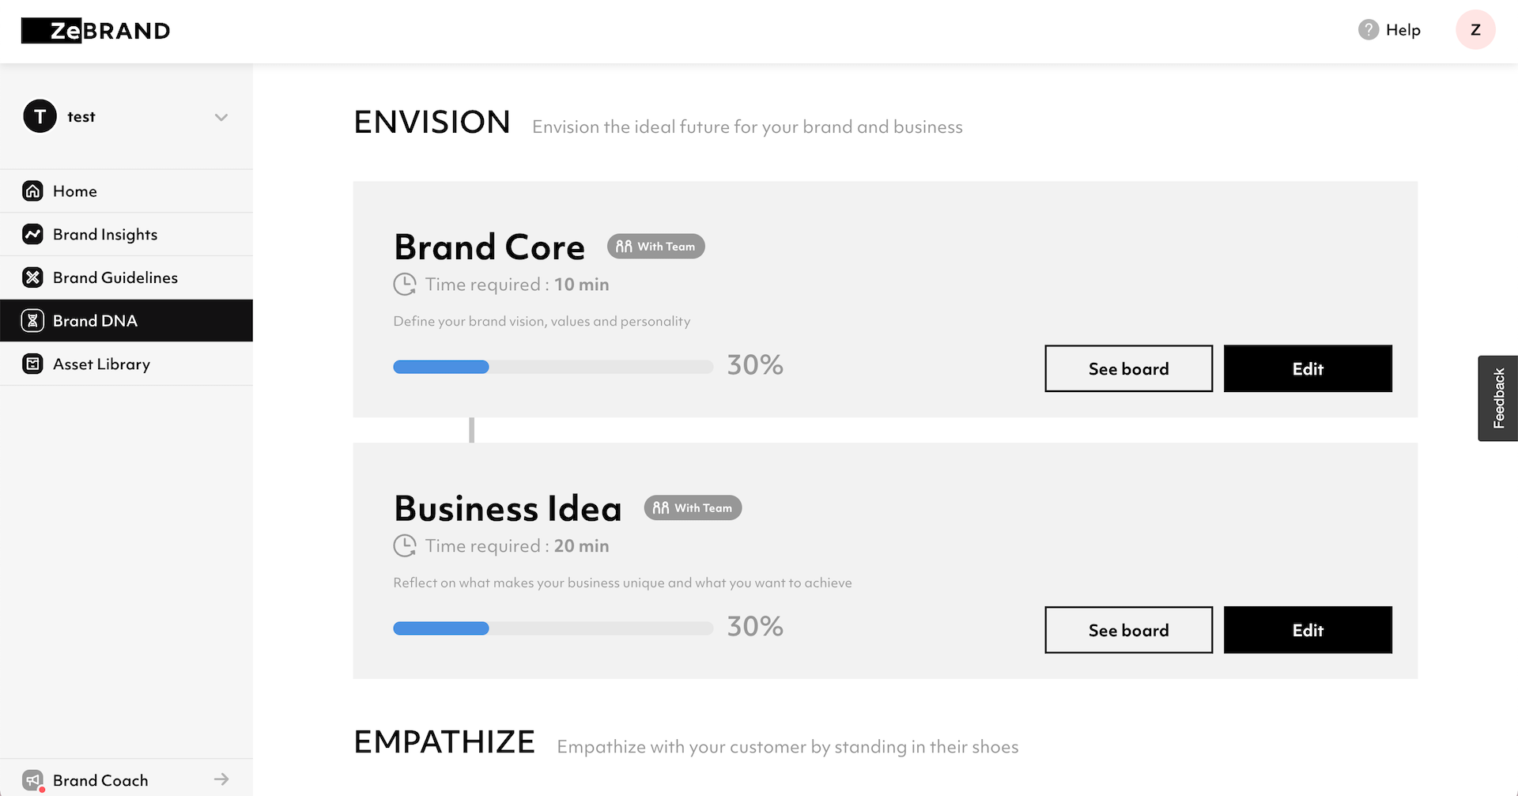Click the Asset Library icon
Image resolution: width=1518 pixels, height=796 pixels.
click(x=33, y=364)
